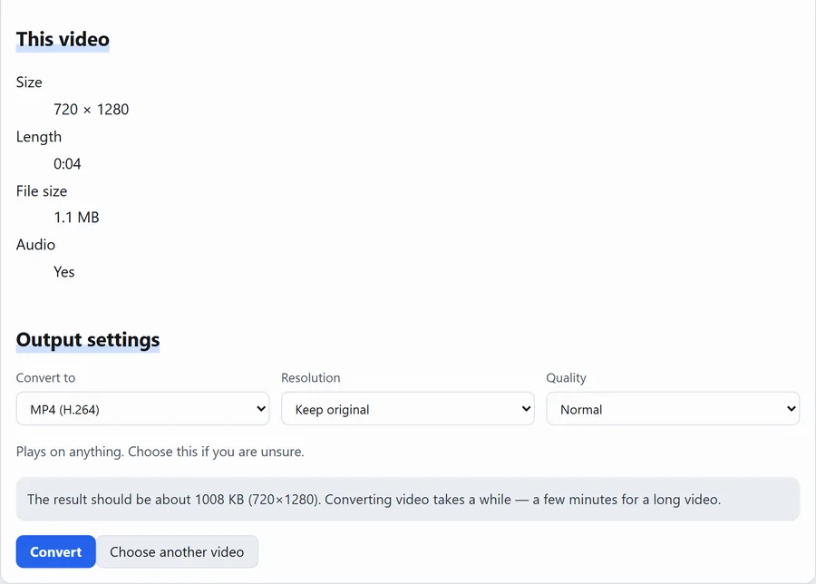Click the 0:04 length value
Viewport: 816px width, 584px height.
pos(67,164)
